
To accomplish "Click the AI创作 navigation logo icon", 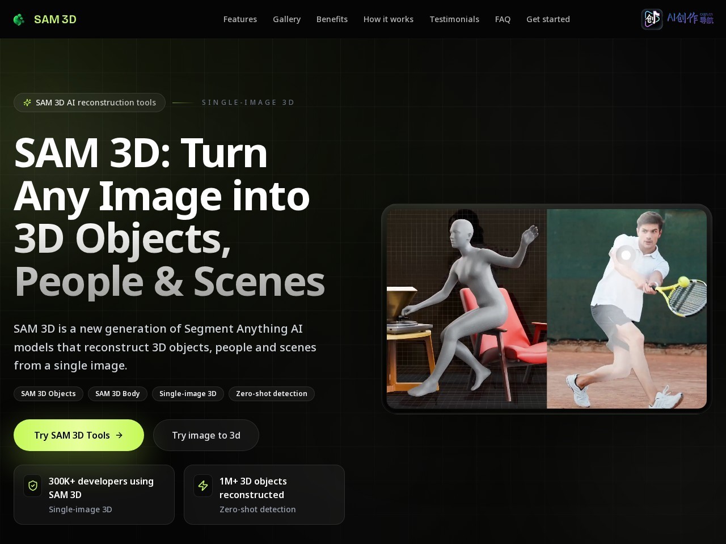I will click(x=652, y=19).
